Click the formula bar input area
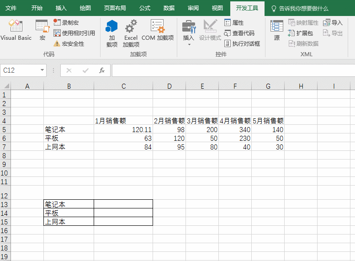355x261 pixels. [x=233, y=70]
